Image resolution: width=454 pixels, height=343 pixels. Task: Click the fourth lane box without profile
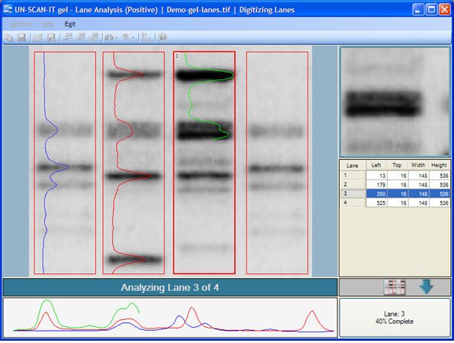[277, 163]
